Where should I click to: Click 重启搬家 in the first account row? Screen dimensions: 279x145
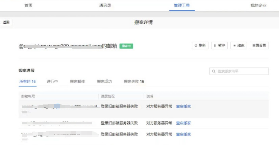pyautogui.click(x=183, y=106)
